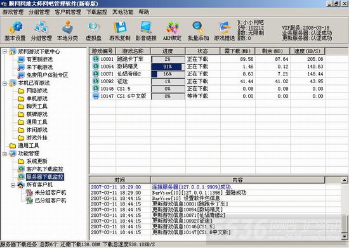Open 分组管理 menu in menu bar
This screenshot has height=248, width=349.
point(39,12)
